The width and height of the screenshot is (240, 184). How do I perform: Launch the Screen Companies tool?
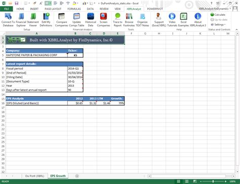point(103,20)
